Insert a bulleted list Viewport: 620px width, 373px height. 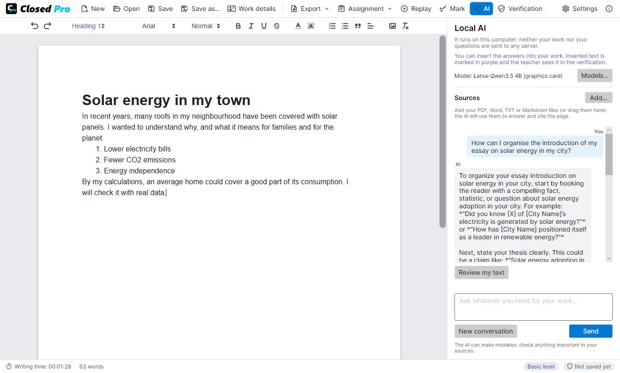click(x=345, y=26)
